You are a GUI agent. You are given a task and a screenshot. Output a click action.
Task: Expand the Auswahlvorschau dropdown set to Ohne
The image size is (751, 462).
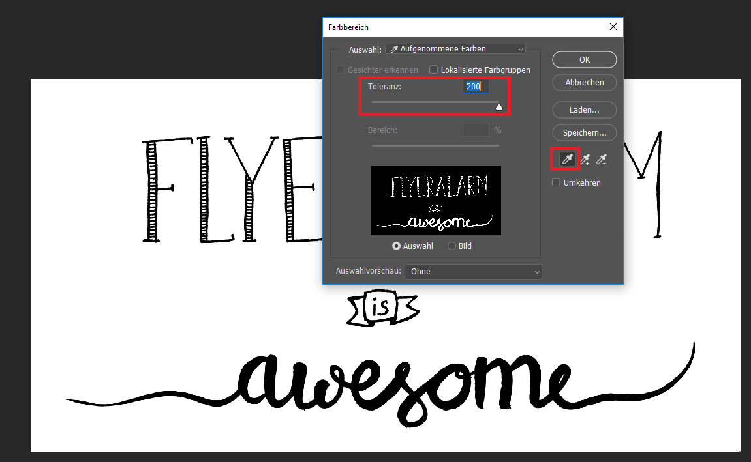pos(473,271)
